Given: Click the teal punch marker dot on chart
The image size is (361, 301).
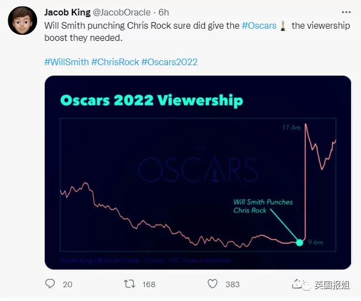Looking at the screenshot, I should pyautogui.click(x=300, y=242).
